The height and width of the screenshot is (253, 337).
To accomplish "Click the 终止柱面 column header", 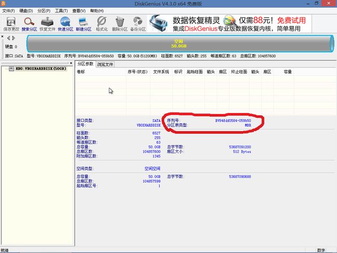I will point(239,72).
